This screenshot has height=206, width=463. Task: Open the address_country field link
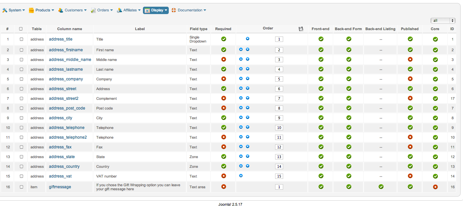[64, 166]
